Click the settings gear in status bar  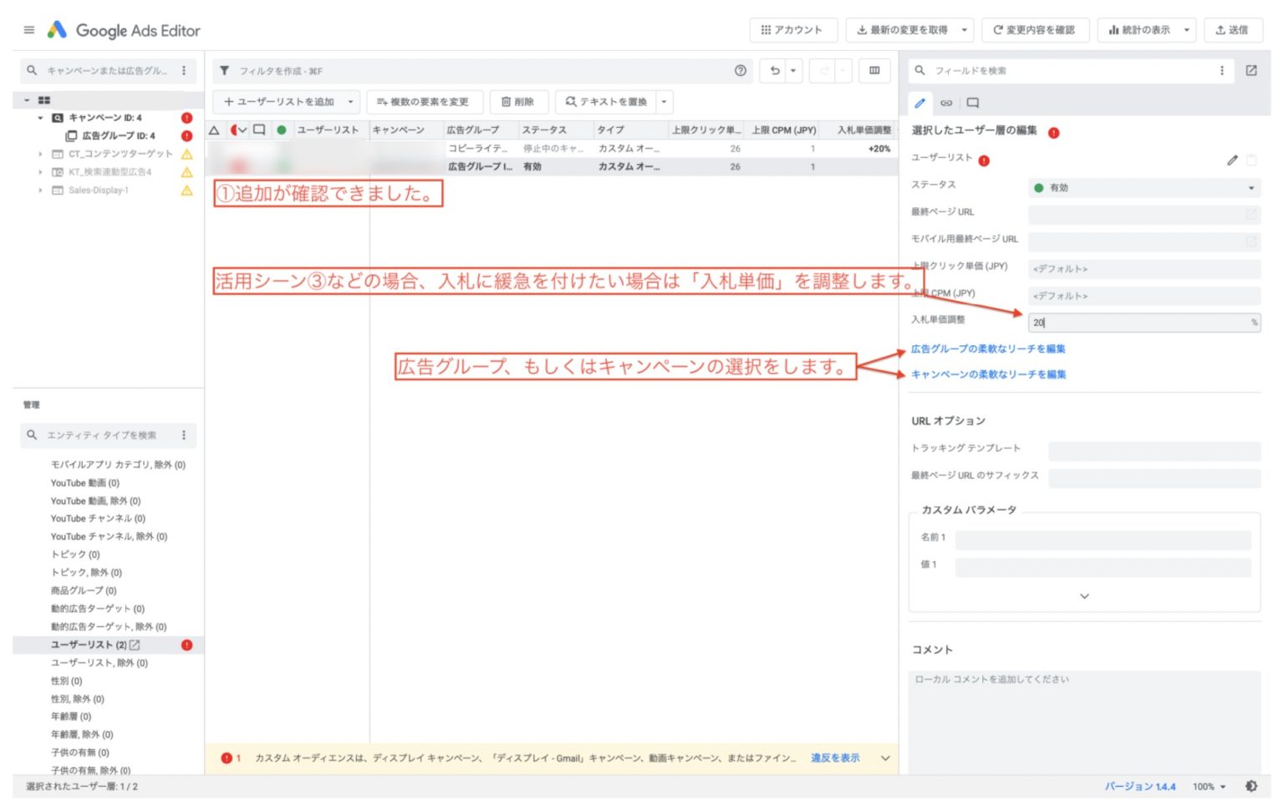[1251, 786]
